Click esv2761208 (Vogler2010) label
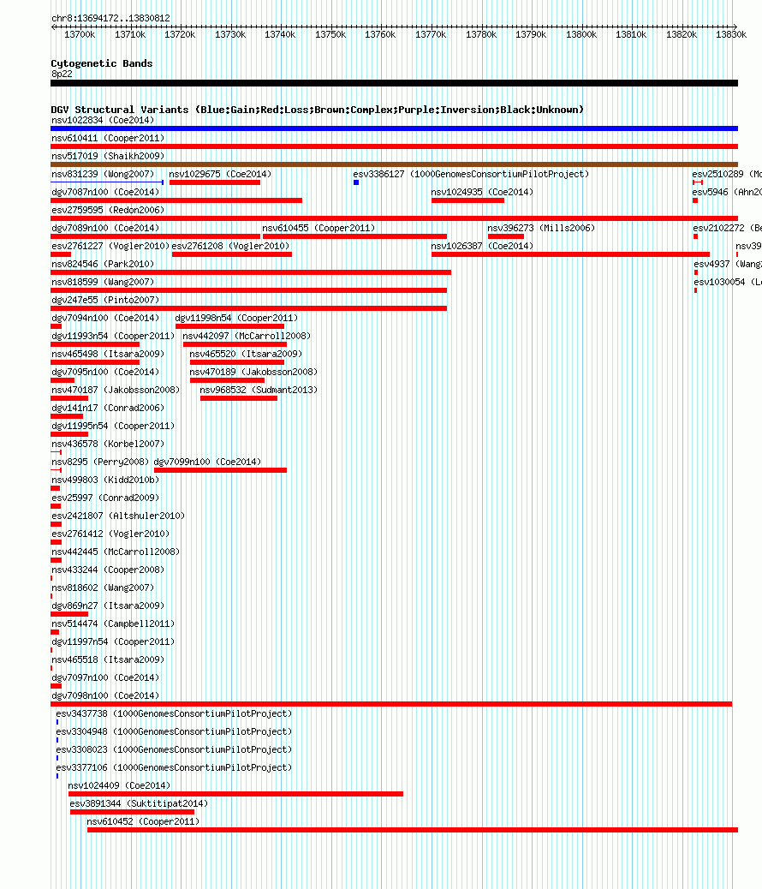The image size is (762, 889). (231, 246)
